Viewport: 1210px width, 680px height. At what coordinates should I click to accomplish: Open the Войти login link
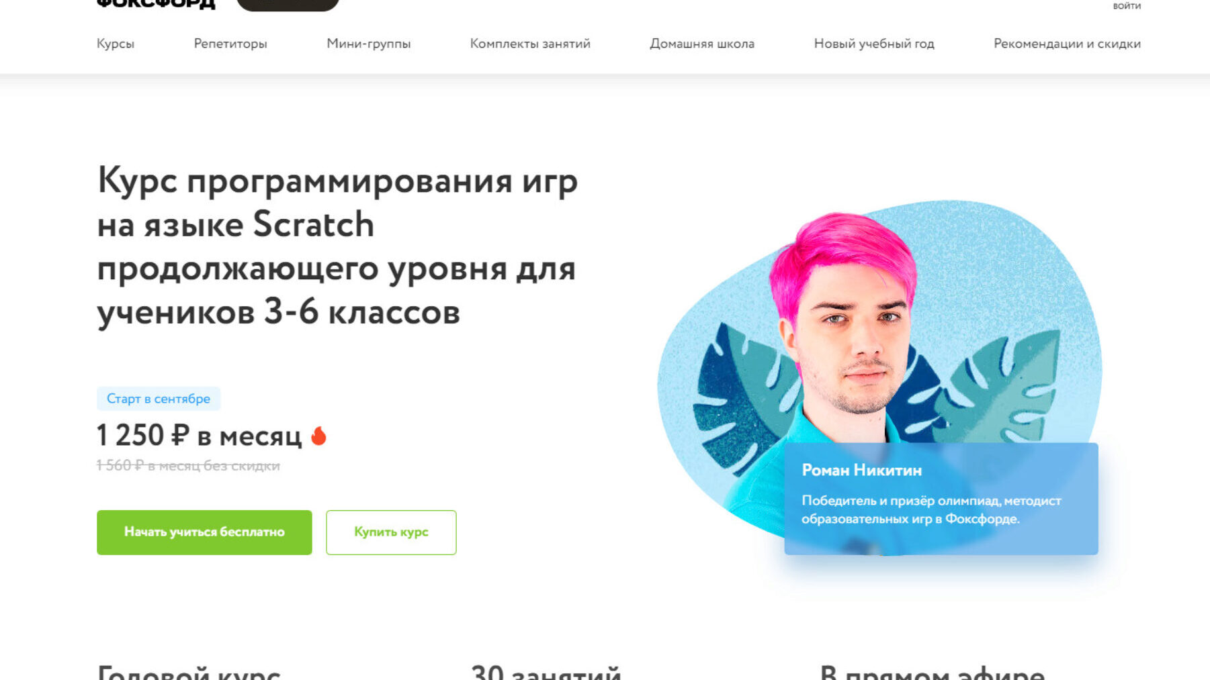point(1127,5)
